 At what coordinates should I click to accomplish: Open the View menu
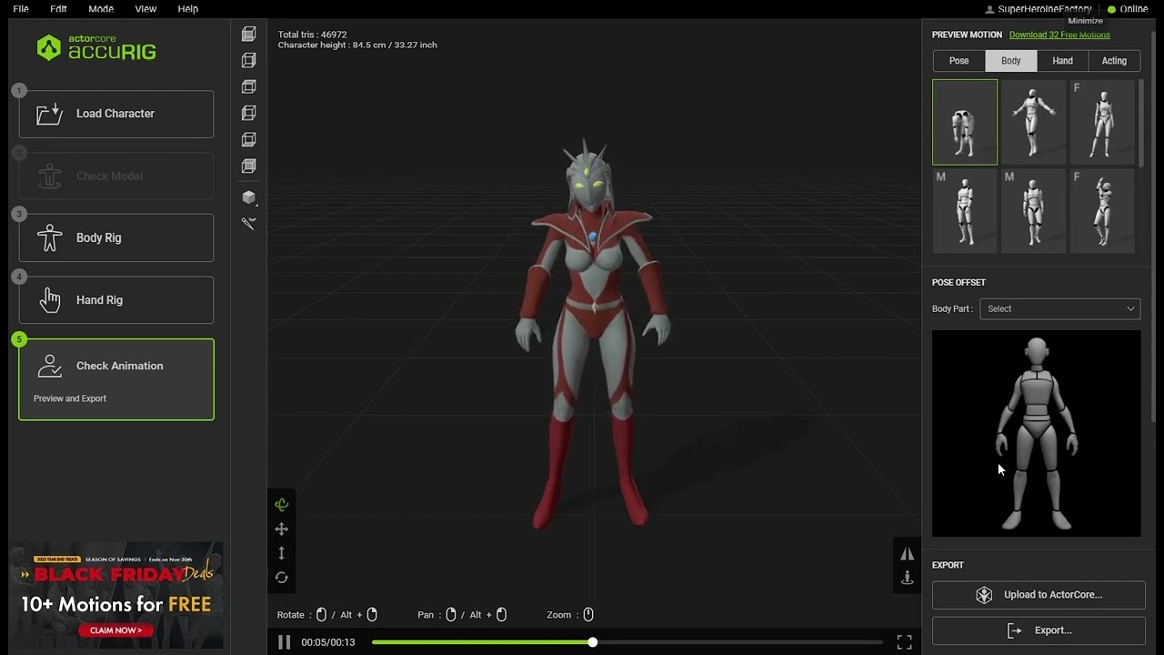[x=145, y=9]
